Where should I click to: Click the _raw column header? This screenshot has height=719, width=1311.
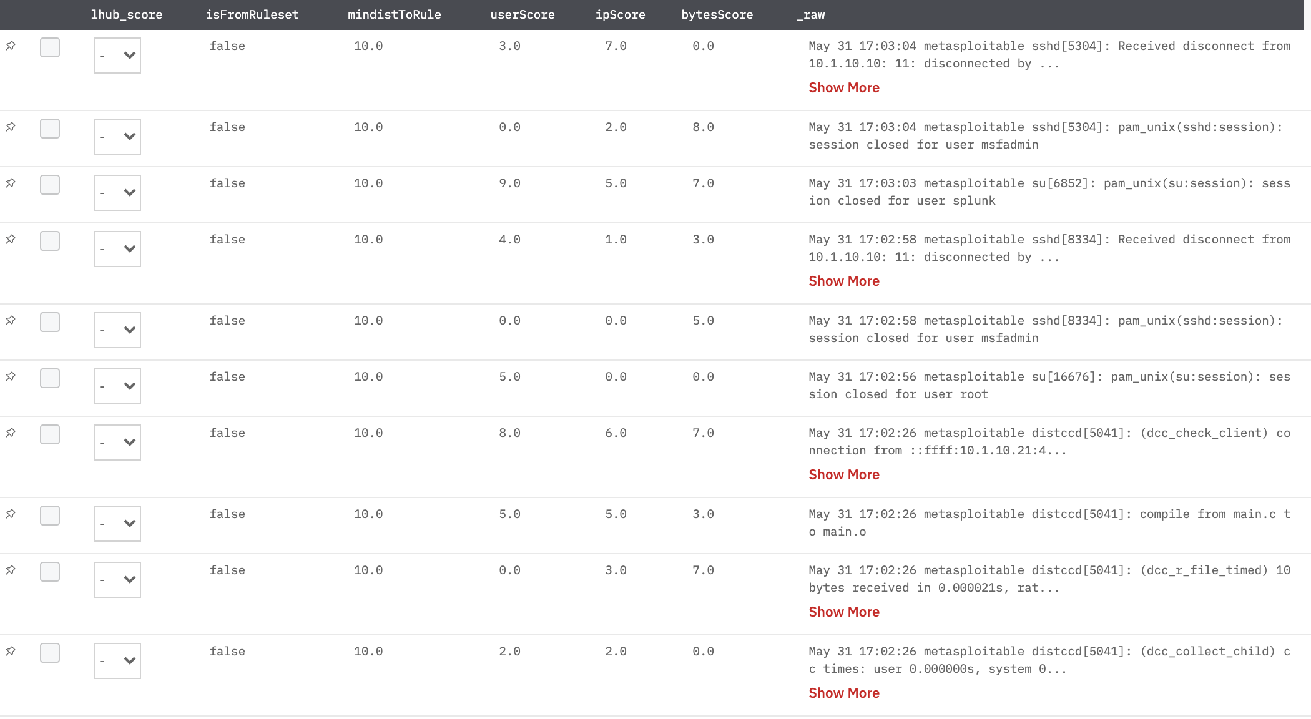(810, 14)
